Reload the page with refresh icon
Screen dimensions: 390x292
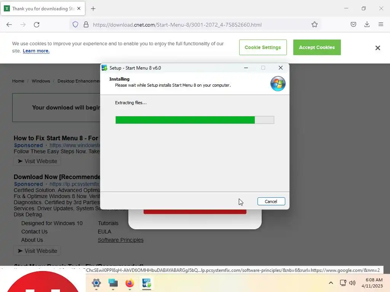37,25
